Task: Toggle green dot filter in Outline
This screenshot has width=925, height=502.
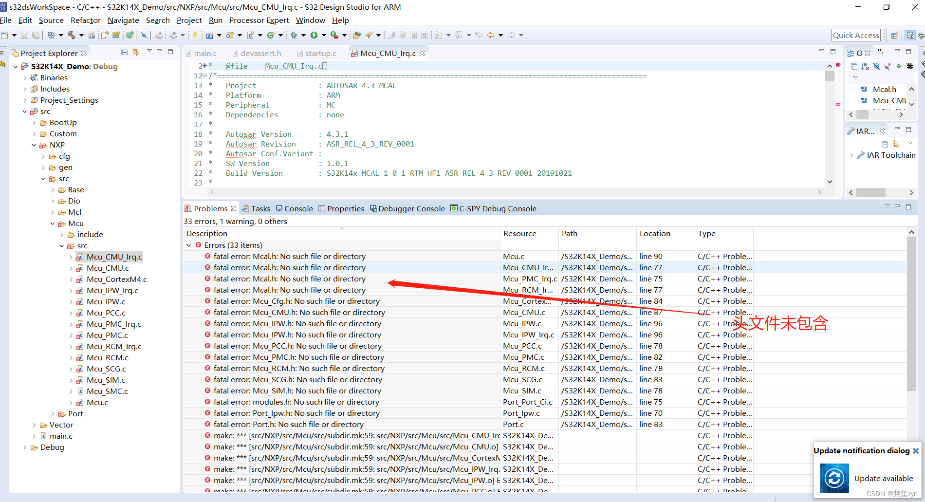Action: point(899,66)
